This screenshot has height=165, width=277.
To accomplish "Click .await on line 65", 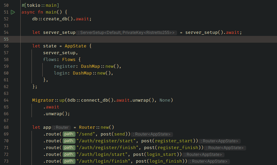I will pos(51,107).
